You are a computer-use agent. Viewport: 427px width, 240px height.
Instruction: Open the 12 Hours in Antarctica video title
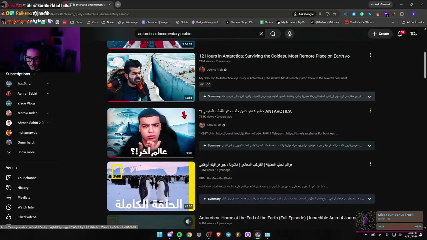(x=274, y=56)
